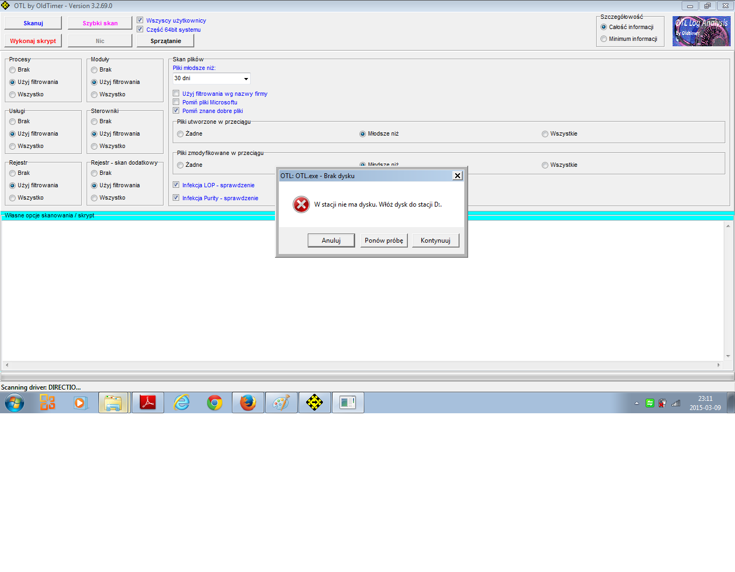
Task: Click the 'Ponów próbę' button
Action: tap(384, 241)
